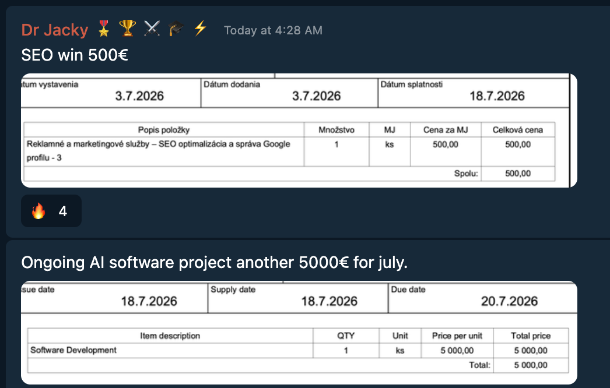
Task: Click the Dátum dodania date 3.7.2026
Action: pyautogui.click(x=316, y=96)
